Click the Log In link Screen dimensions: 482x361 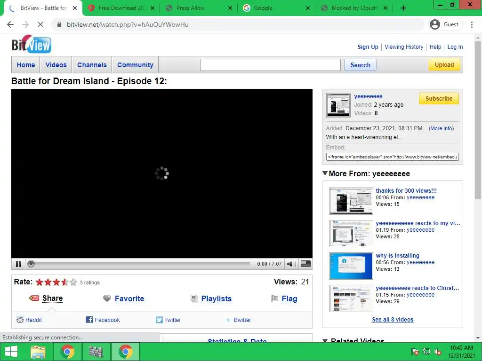pyautogui.click(x=455, y=47)
